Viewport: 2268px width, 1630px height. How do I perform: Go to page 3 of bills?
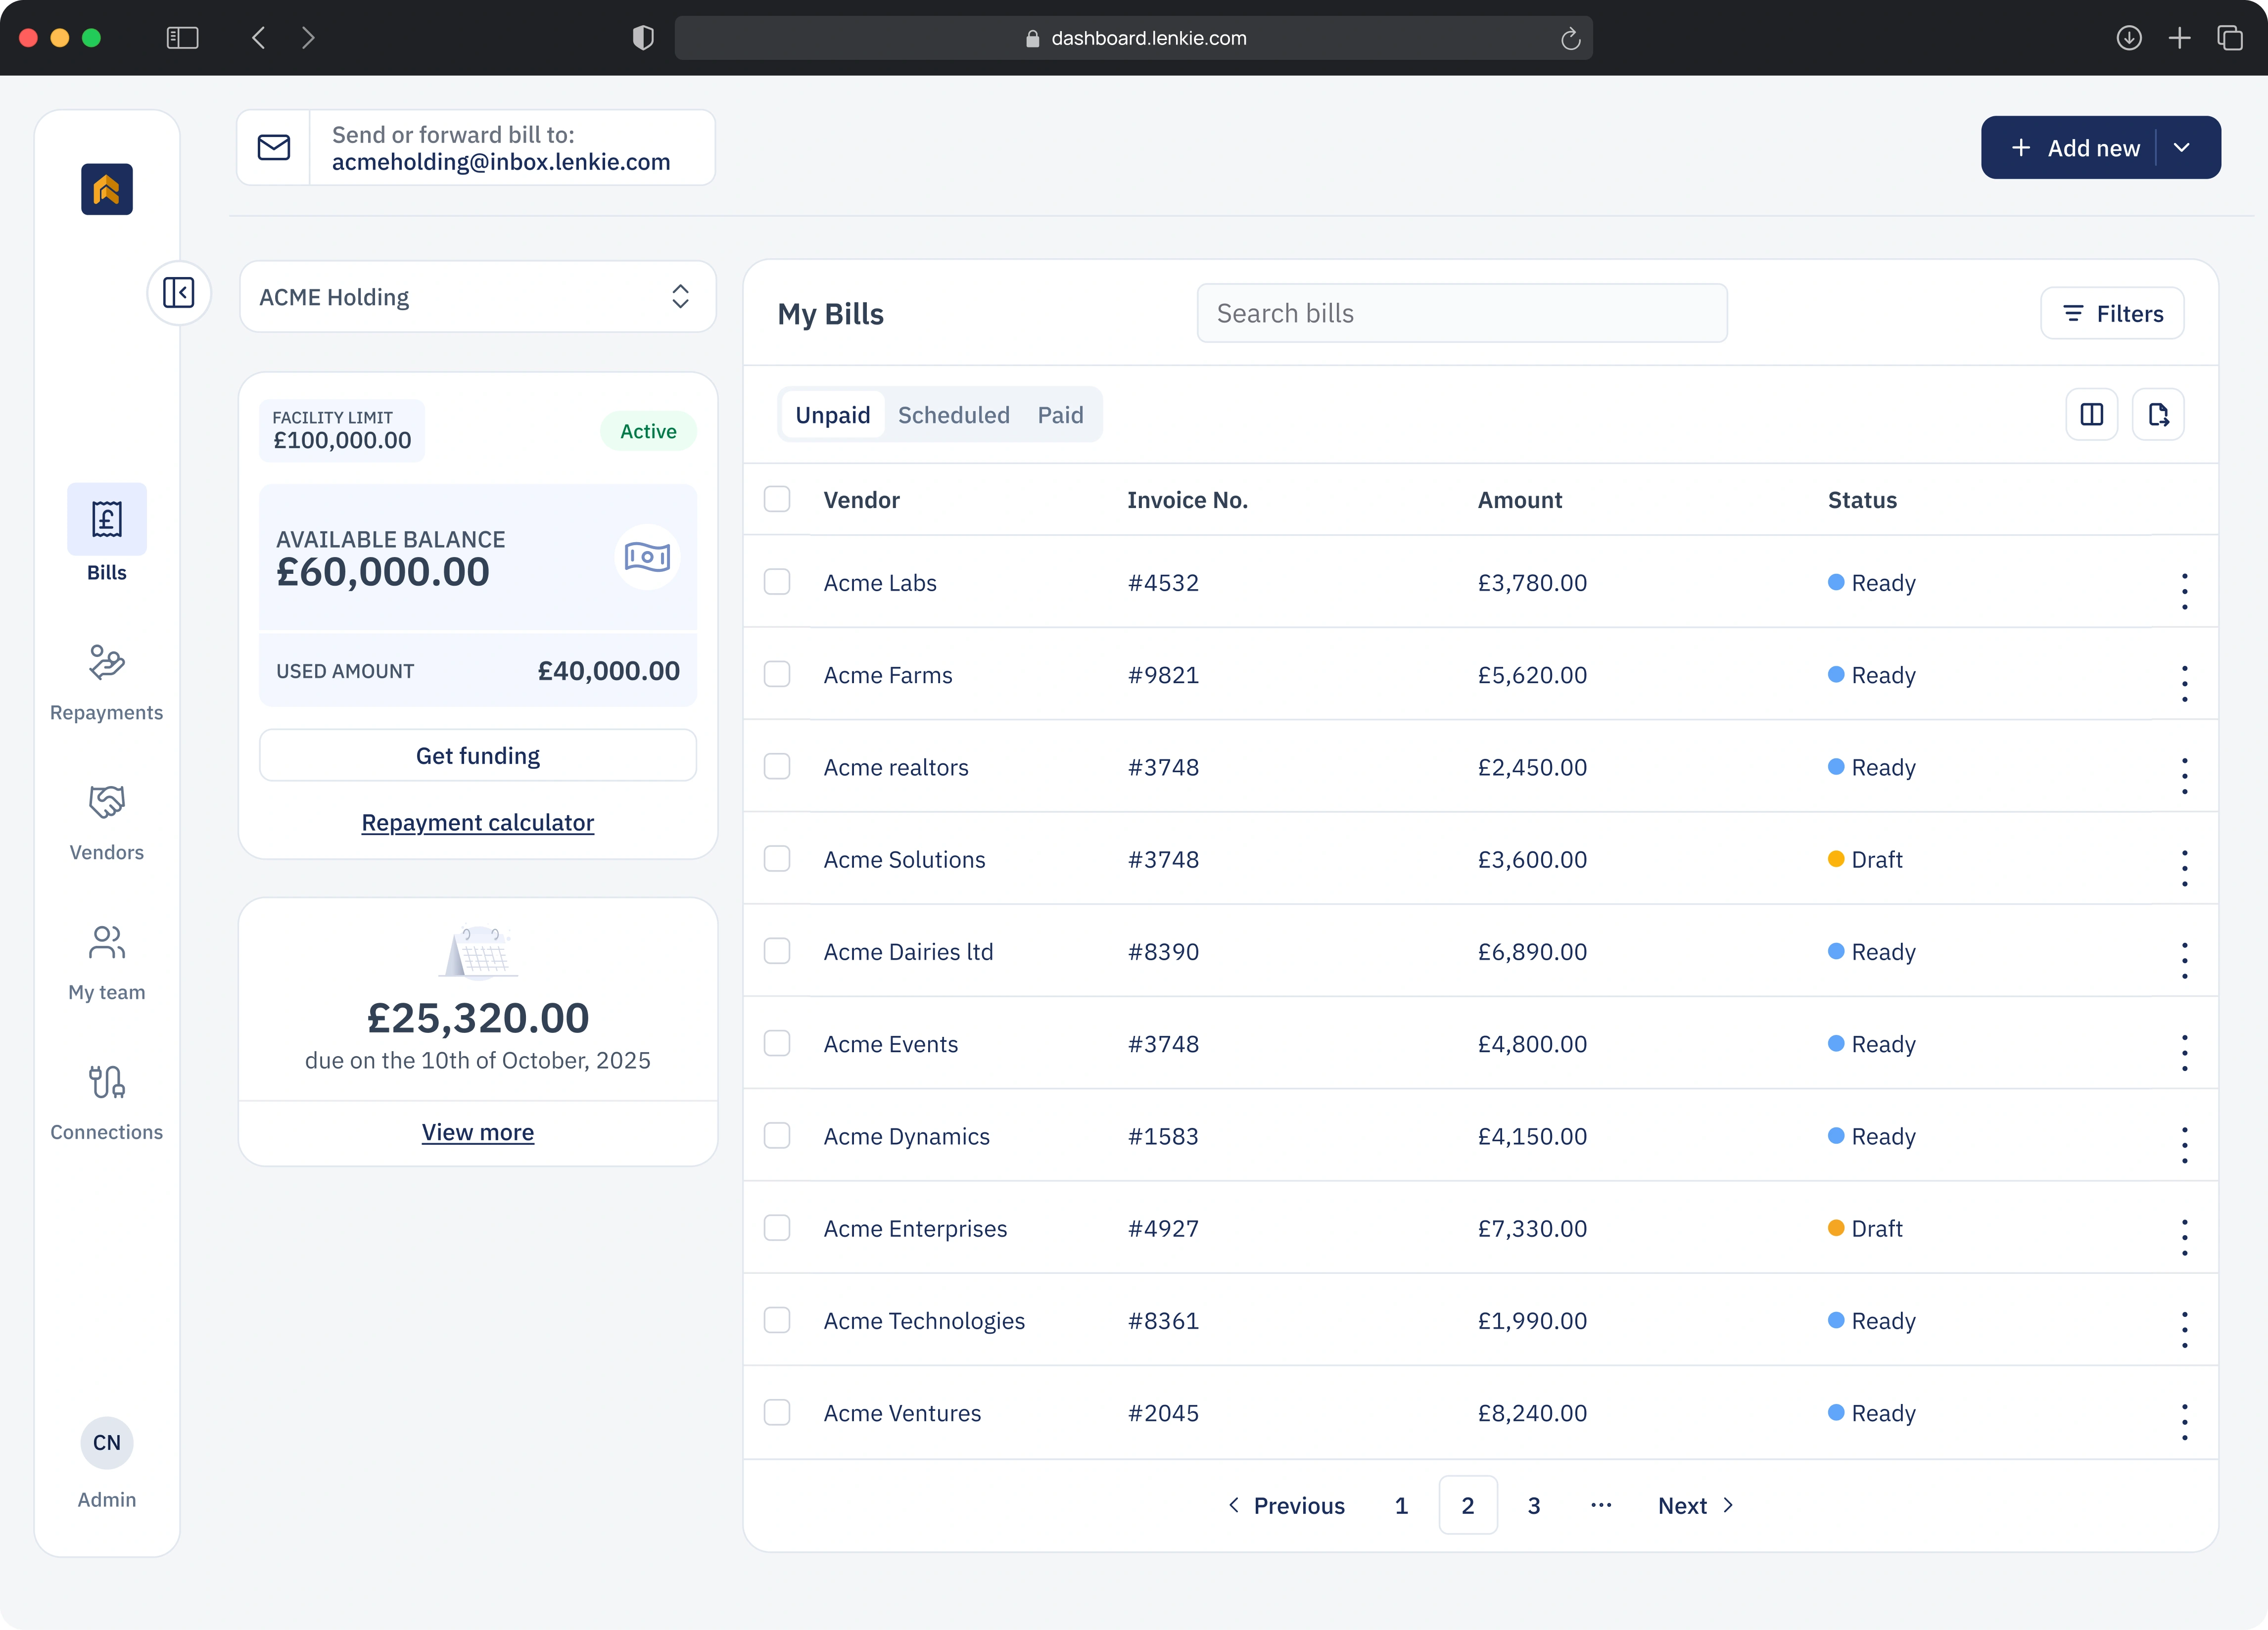coord(1533,1505)
